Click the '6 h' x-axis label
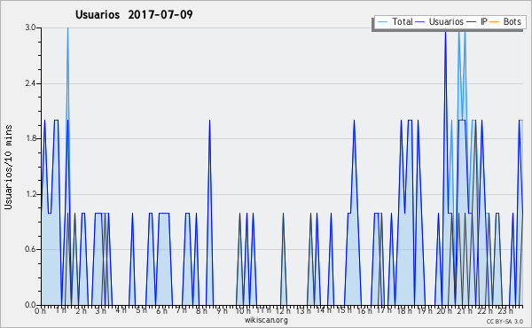The height and width of the screenshot is (328, 532). click(x=161, y=311)
